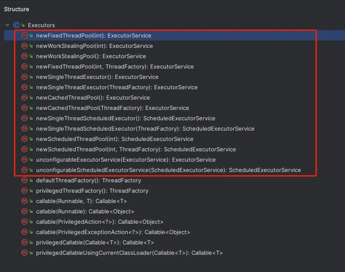Click method icon of defaultThreadFactory()
This screenshot has width=345, height=272.
[25, 181]
